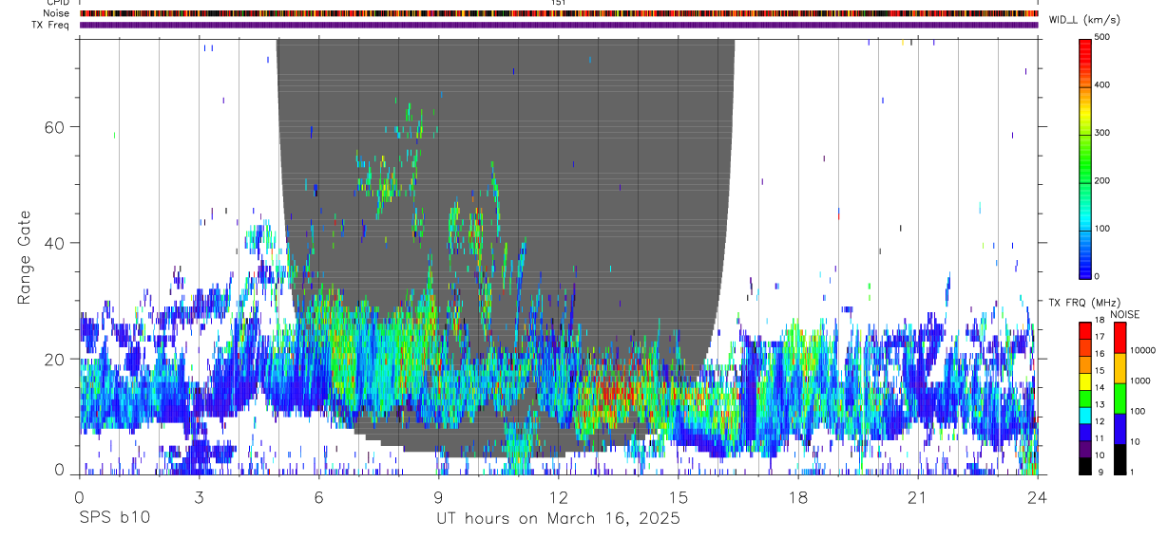Image resolution: width=1167 pixels, height=538 pixels.
Task: Pick the black 9 MHz swatch in TX FRQ legend
Action: point(1084,465)
